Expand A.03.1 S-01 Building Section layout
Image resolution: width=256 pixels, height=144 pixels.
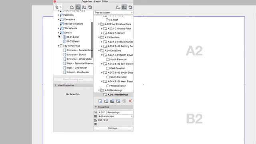click(x=102, y=42)
